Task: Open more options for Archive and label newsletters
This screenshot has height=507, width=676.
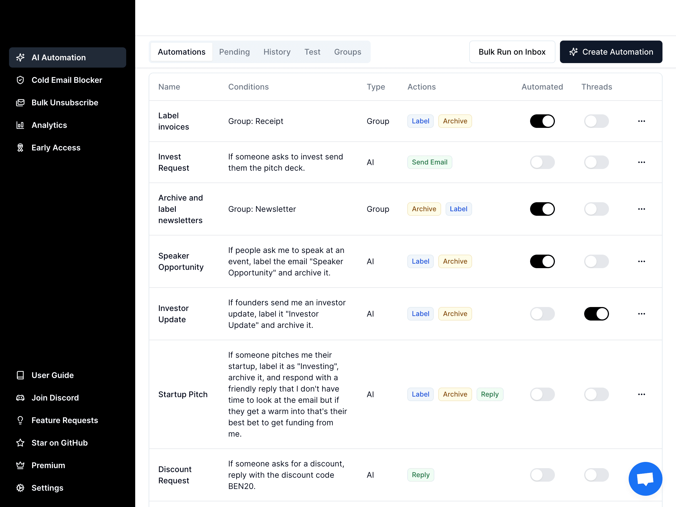Action: pyautogui.click(x=641, y=209)
